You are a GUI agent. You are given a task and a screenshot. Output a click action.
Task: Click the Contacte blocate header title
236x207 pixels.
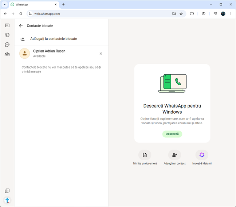tap(40, 26)
